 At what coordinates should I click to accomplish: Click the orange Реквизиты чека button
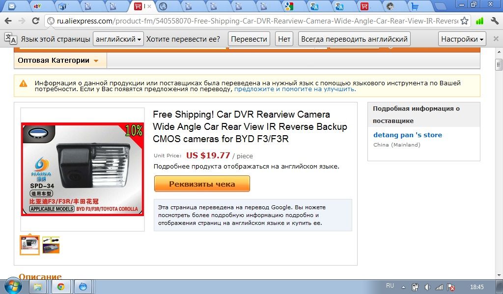(x=202, y=184)
